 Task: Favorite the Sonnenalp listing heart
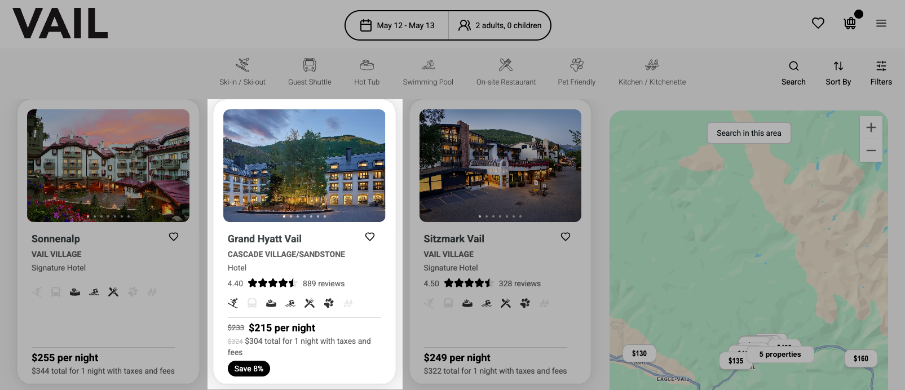[174, 237]
